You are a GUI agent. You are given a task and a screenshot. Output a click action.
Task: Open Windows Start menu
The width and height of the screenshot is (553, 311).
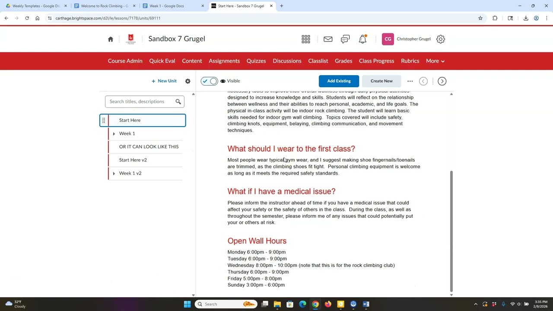(x=187, y=304)
